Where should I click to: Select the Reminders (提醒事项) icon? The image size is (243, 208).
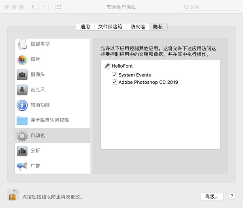click(x=22, y=44)
